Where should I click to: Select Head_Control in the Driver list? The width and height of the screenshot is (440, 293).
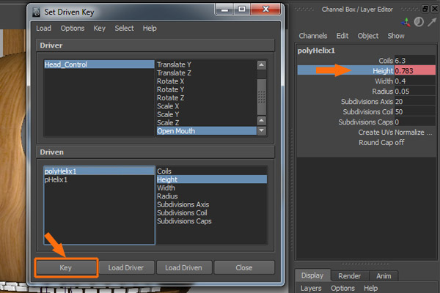coord(99,64)
